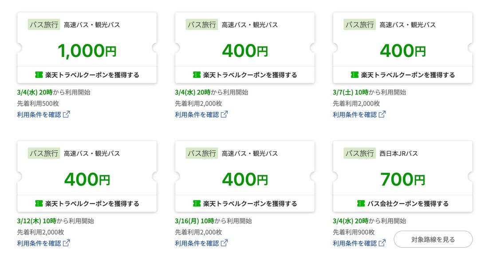Click the バス旅行 tag on the 西日本JRバス coupon
Viewport: 488px width, 256px height.
(x=360, y=153)
